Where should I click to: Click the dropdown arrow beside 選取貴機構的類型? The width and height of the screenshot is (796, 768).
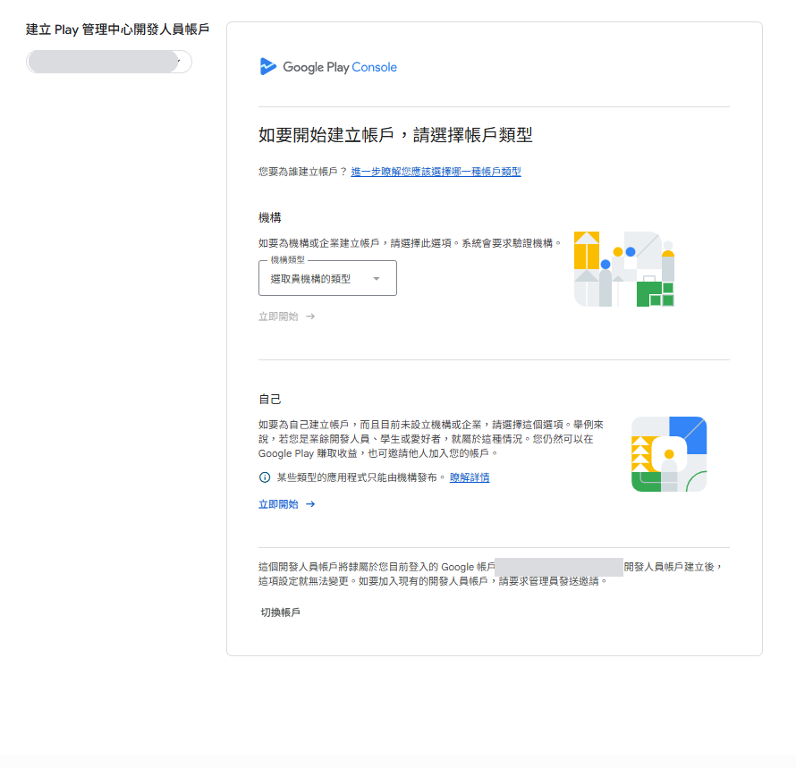tap(377, 279)
